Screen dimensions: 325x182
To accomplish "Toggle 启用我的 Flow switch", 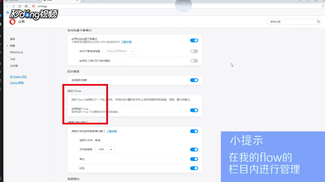I will [194, 110].
